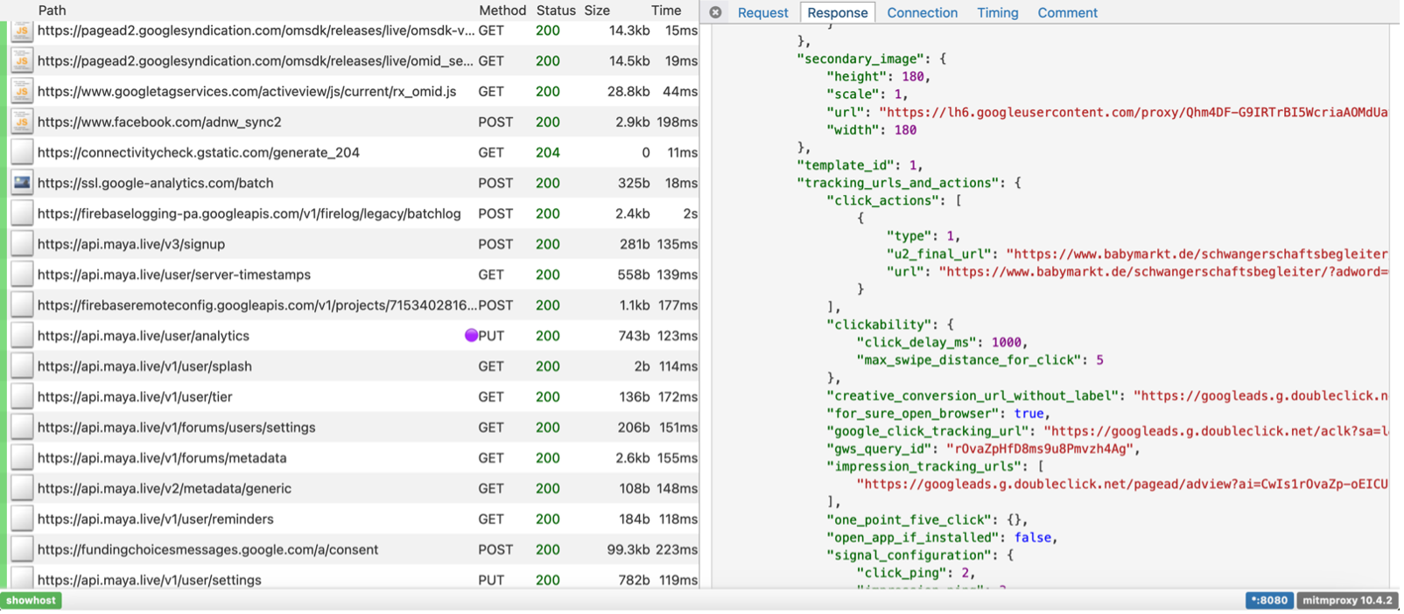The height and width of the screenshot is (614, 1404).
Task: Close the flow detail panel
Action: click(x=715, y=12)
